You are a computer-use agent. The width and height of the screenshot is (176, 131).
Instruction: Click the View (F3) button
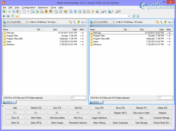[57, 108]
